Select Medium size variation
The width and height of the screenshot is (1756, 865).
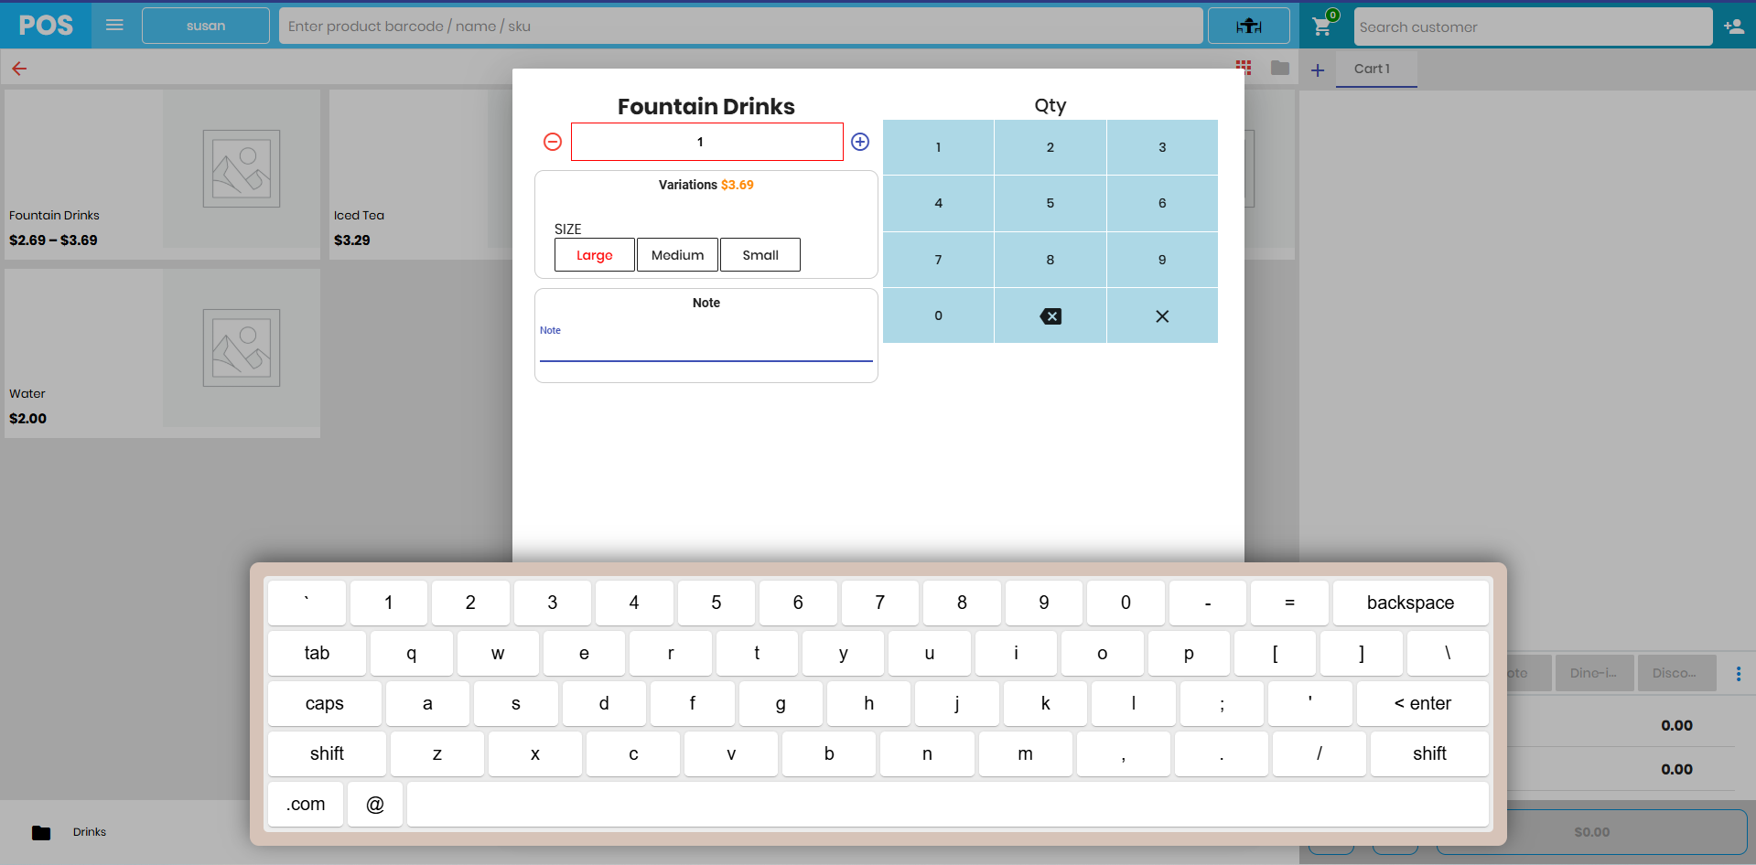(677, 255)
